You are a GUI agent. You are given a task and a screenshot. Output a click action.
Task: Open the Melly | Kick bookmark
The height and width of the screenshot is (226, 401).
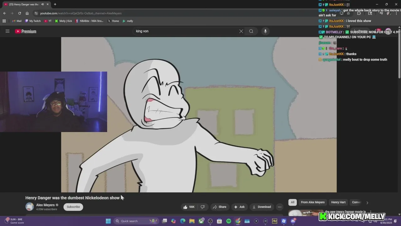tap(63, 21)
